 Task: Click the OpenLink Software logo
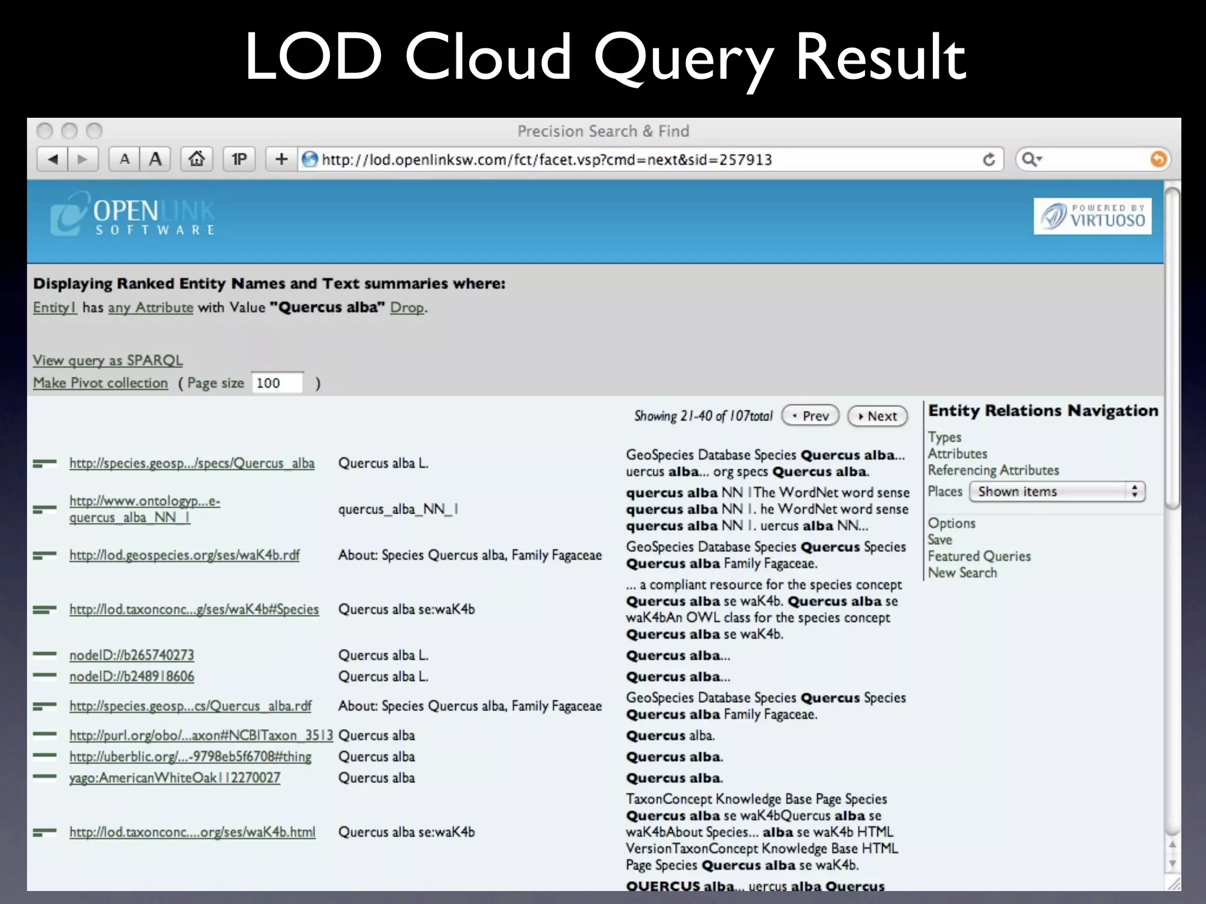click(x=133, y=215)
